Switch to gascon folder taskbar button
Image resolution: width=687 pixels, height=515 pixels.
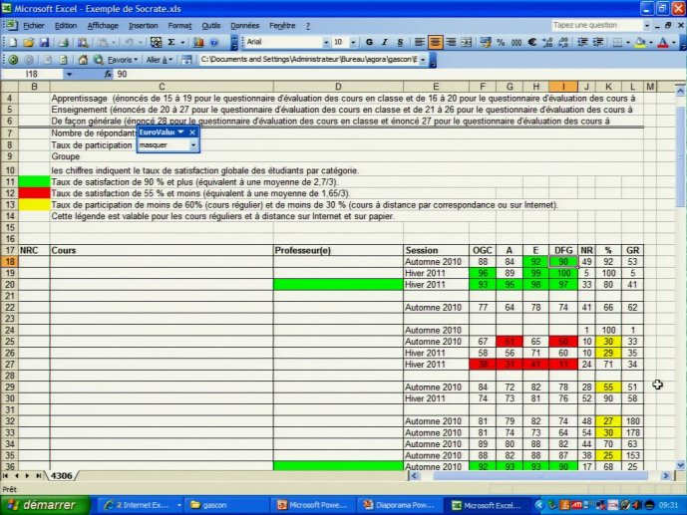tap(226, 505)
